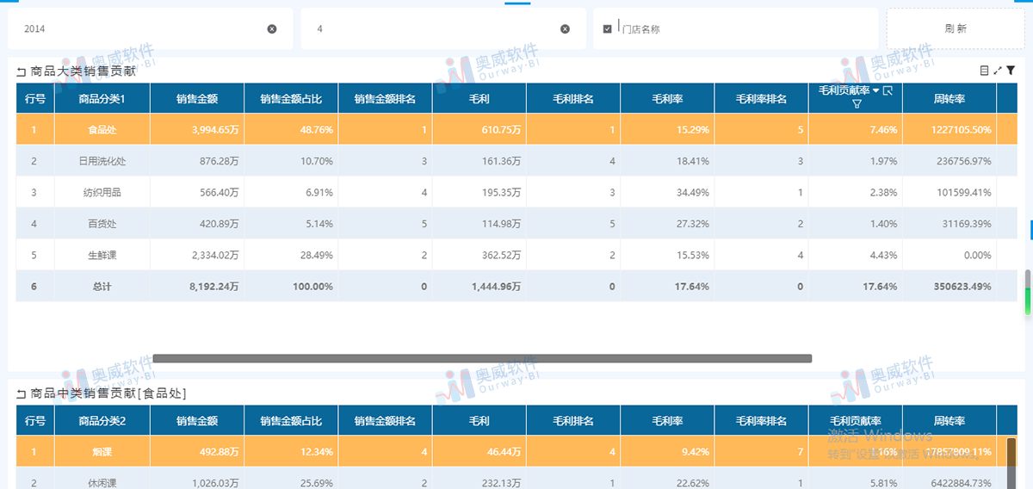Click the 毛利排名 header in bottom table
The image size is (1033, 489).
point(573,421)
